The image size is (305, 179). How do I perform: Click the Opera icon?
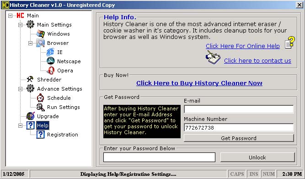point(51,71)
